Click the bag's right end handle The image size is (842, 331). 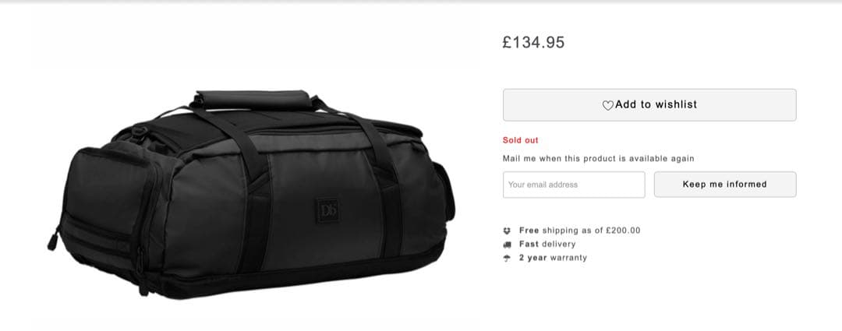click(445, 191)
